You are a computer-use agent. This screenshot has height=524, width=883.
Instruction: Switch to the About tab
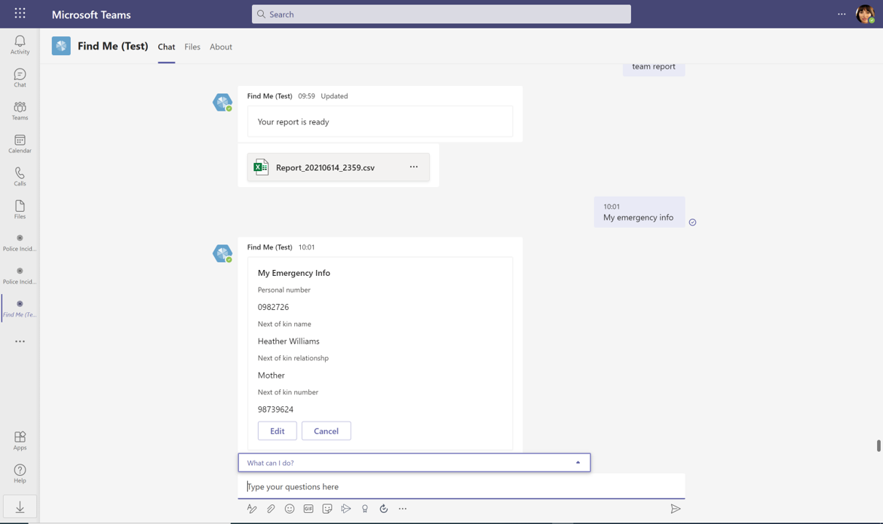click(221, 47)
